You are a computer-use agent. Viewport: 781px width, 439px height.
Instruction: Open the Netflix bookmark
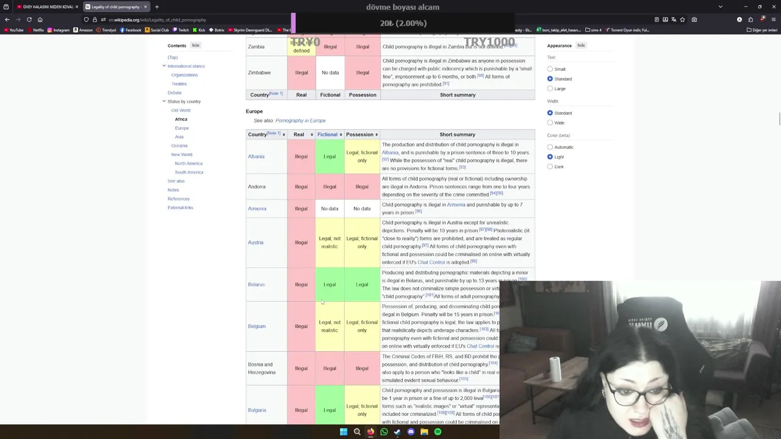[35, 30]
